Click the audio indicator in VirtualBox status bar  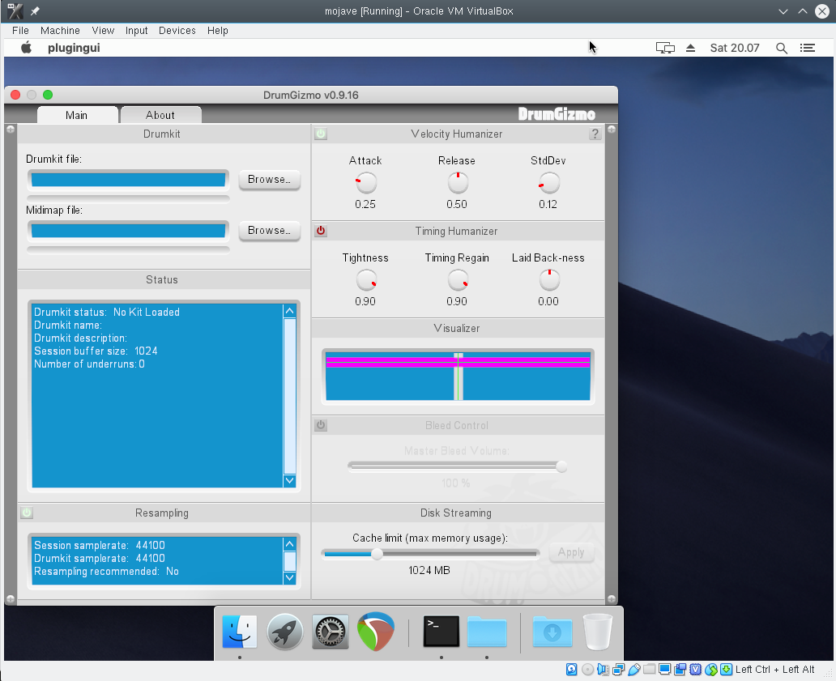(603, 670)
